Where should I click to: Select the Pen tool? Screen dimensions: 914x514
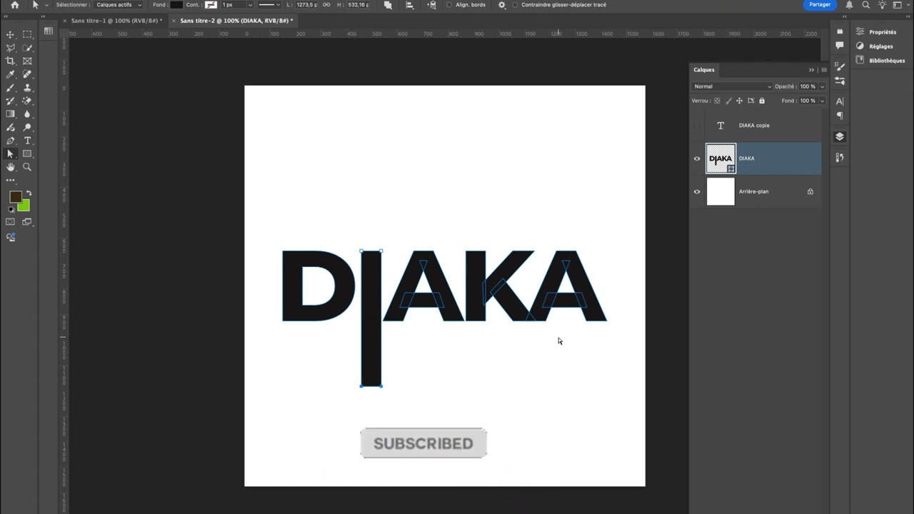tap(10, 141)
